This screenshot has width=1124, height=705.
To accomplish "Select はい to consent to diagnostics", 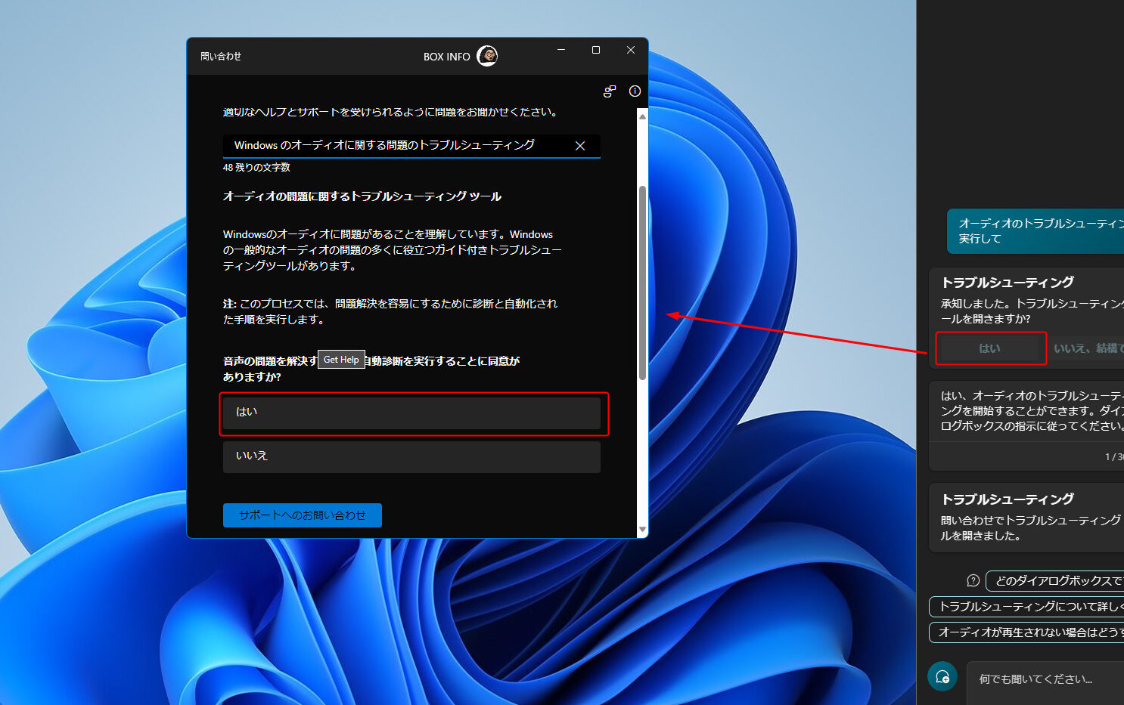I will click(411, 413).
